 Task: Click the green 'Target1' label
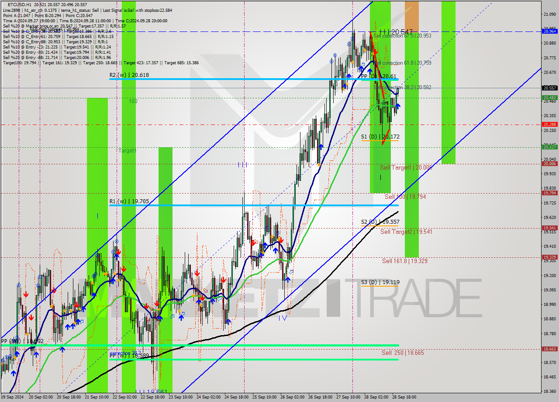(x=128, y=150)
